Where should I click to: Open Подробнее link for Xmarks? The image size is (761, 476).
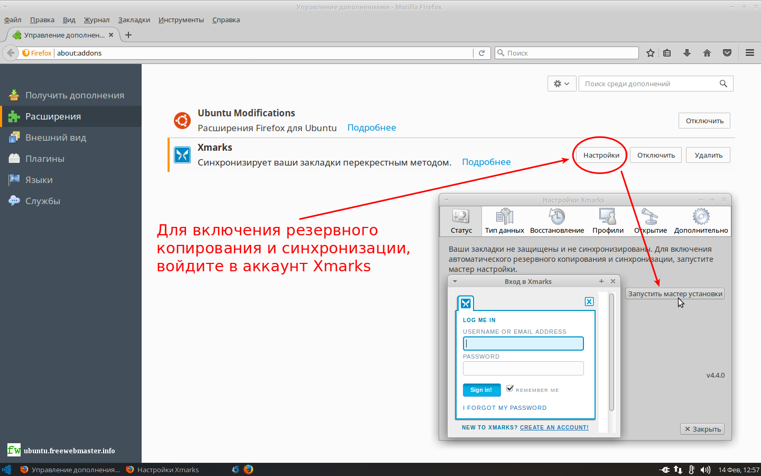point(486,162)
